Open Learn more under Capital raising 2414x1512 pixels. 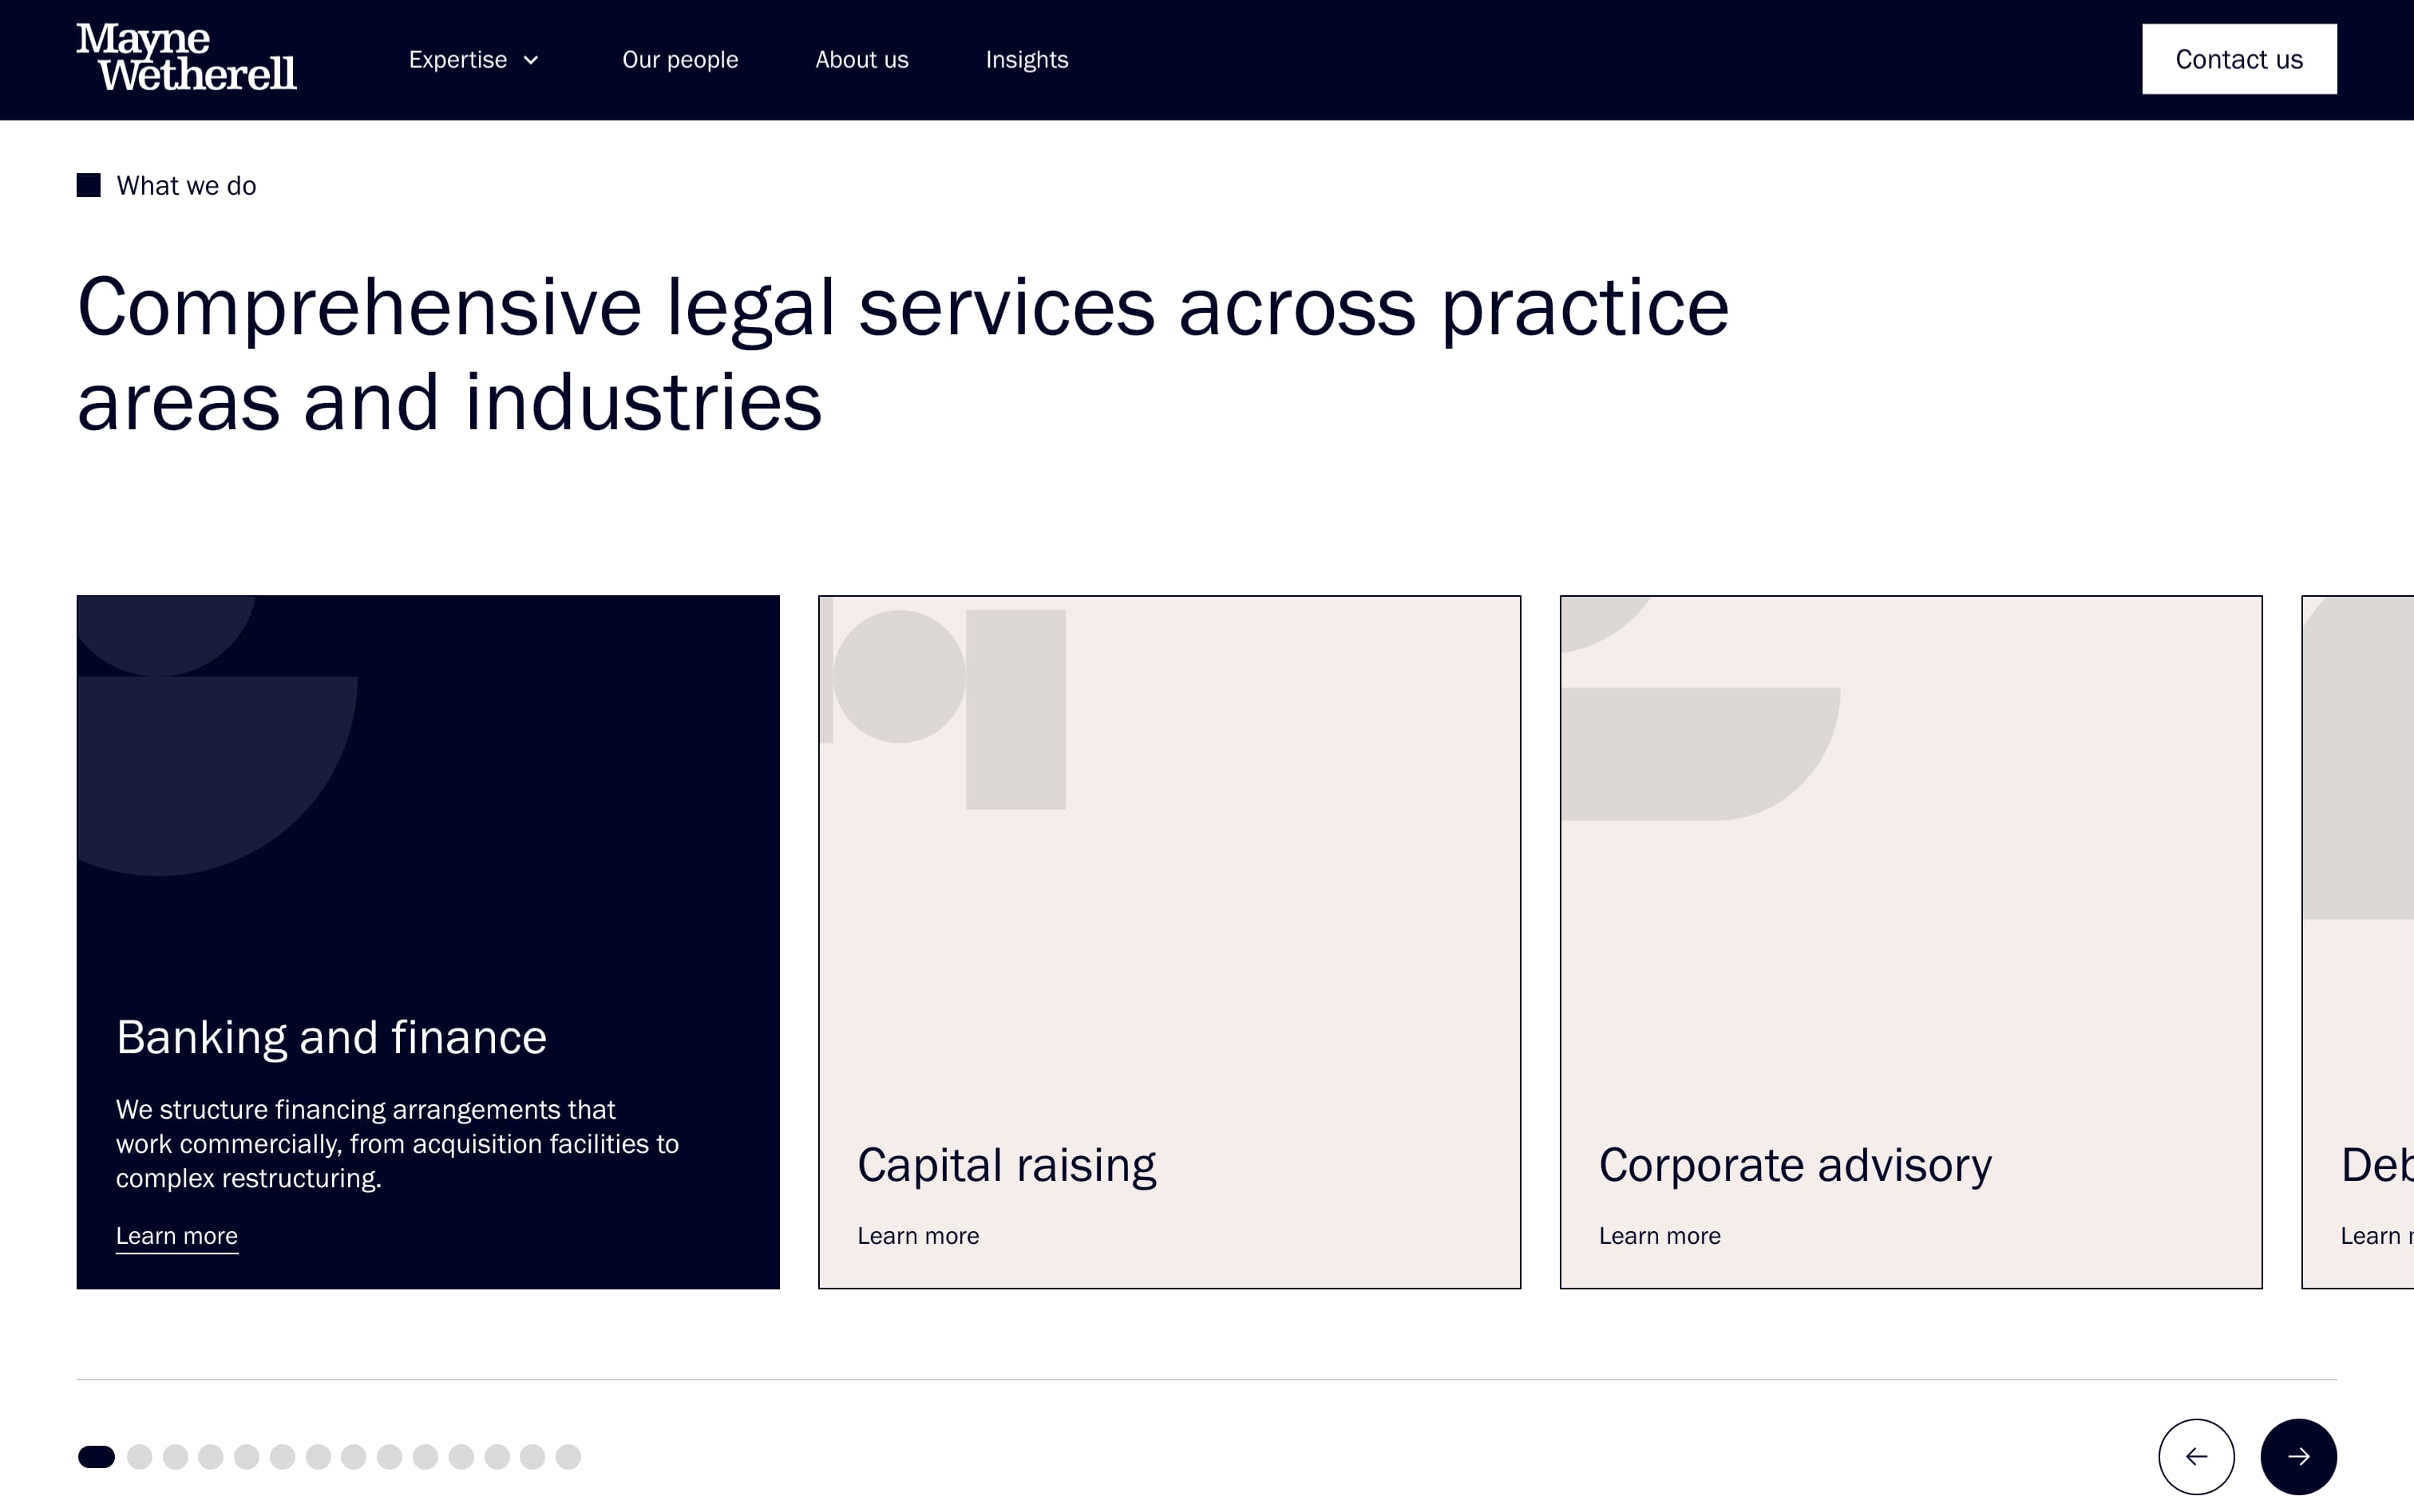point(918,1236)
